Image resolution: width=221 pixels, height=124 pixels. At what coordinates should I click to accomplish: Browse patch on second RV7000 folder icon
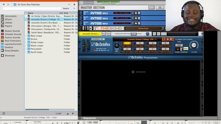(x=136, y=18)
